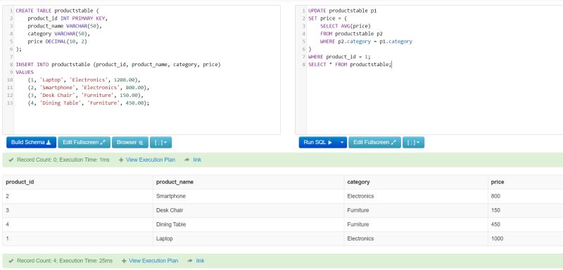The width and height of the screenshot is (563, 270).
Task: Select the Laptop cell in results
Action: 165,238
